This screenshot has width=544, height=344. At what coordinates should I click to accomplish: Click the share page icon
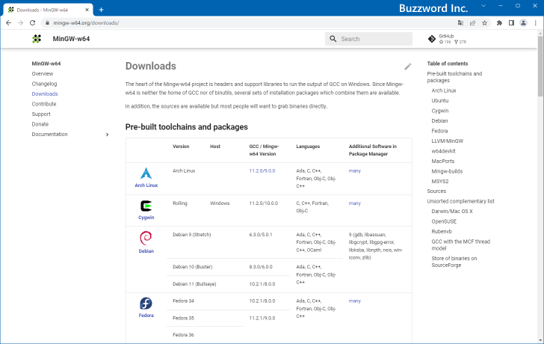[472, 23]
